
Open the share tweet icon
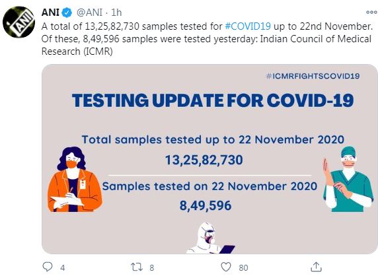coord(316,267)
